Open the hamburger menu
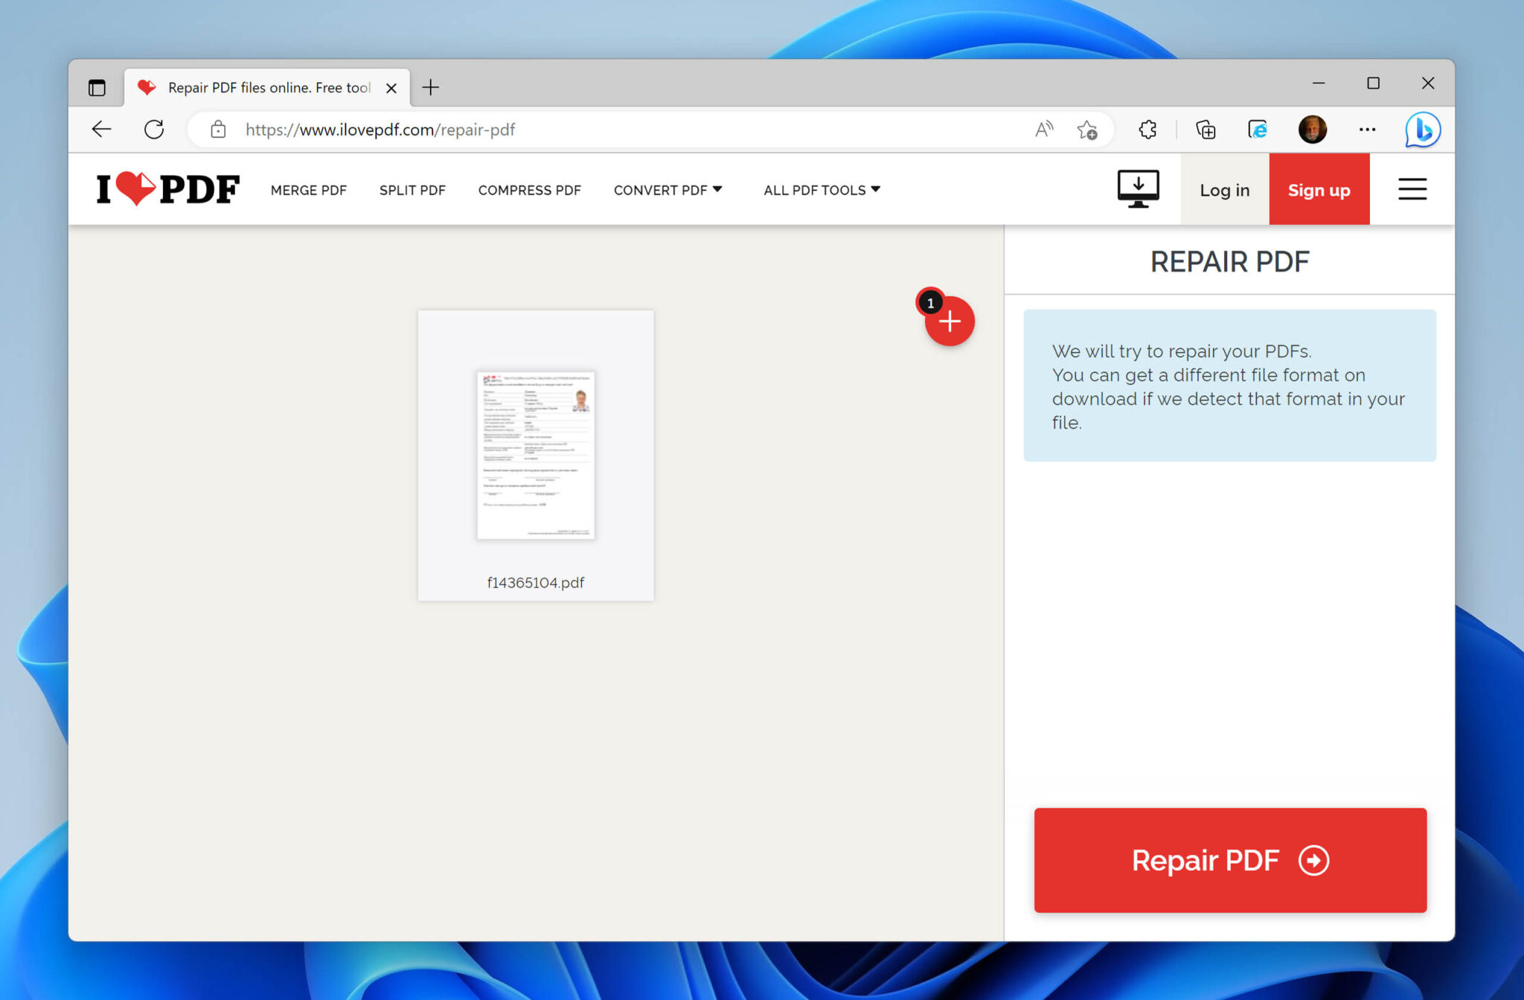1524x1000 pixels. pyautogui.click(x=1412, y=188)
